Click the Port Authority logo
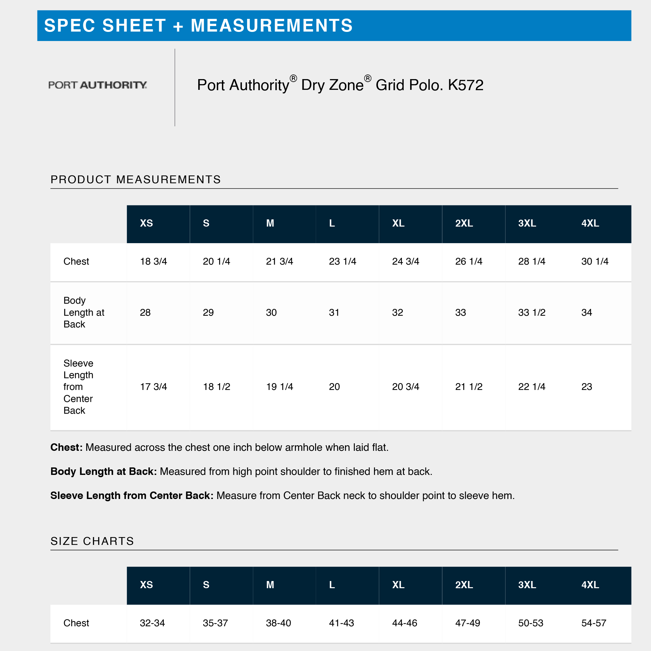Image resolution: width=651 pixels, height=651 pixels. coord(97,85)
